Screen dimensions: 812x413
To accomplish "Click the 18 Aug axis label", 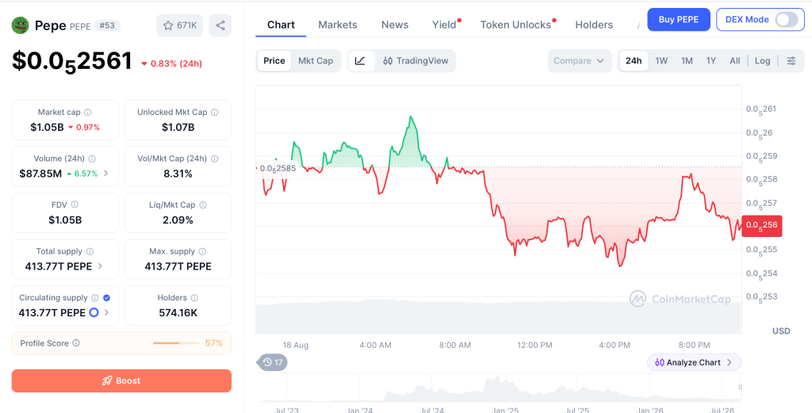I will click(x=295, y=345).
